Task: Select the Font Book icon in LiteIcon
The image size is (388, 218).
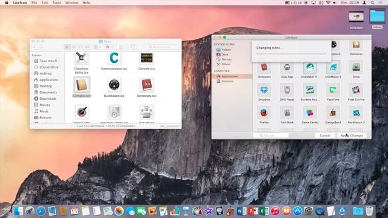Action: click(287, 113)
